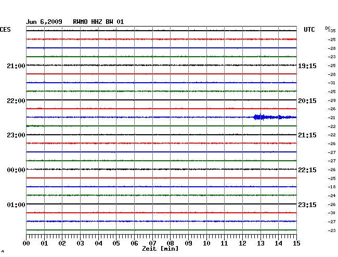This screenshot has width=338, height=257.
Task: Click the 'Zeit [min]' axis title
Action: pyautogui.click(x=160, y=249)
